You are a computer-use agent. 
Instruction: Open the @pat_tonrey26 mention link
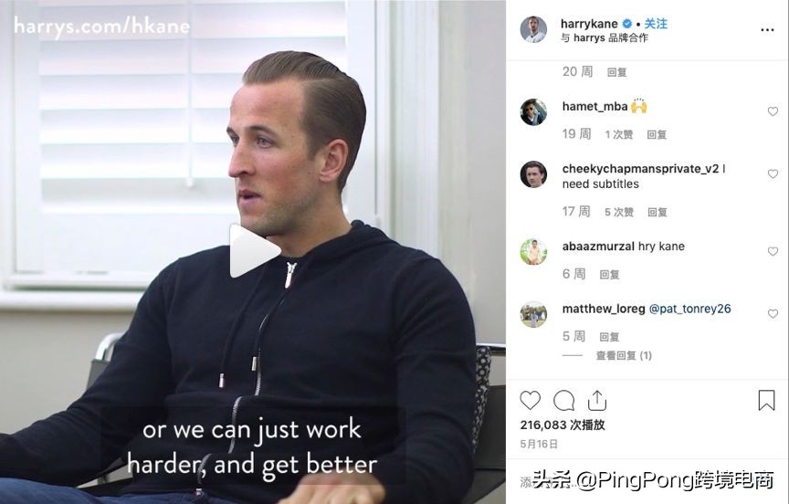689,309
